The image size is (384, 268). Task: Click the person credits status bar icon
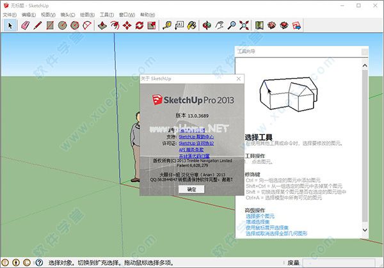coord(16,263)
